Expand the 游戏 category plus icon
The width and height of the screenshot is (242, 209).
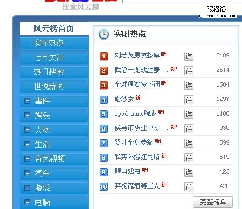click(27, 188)
